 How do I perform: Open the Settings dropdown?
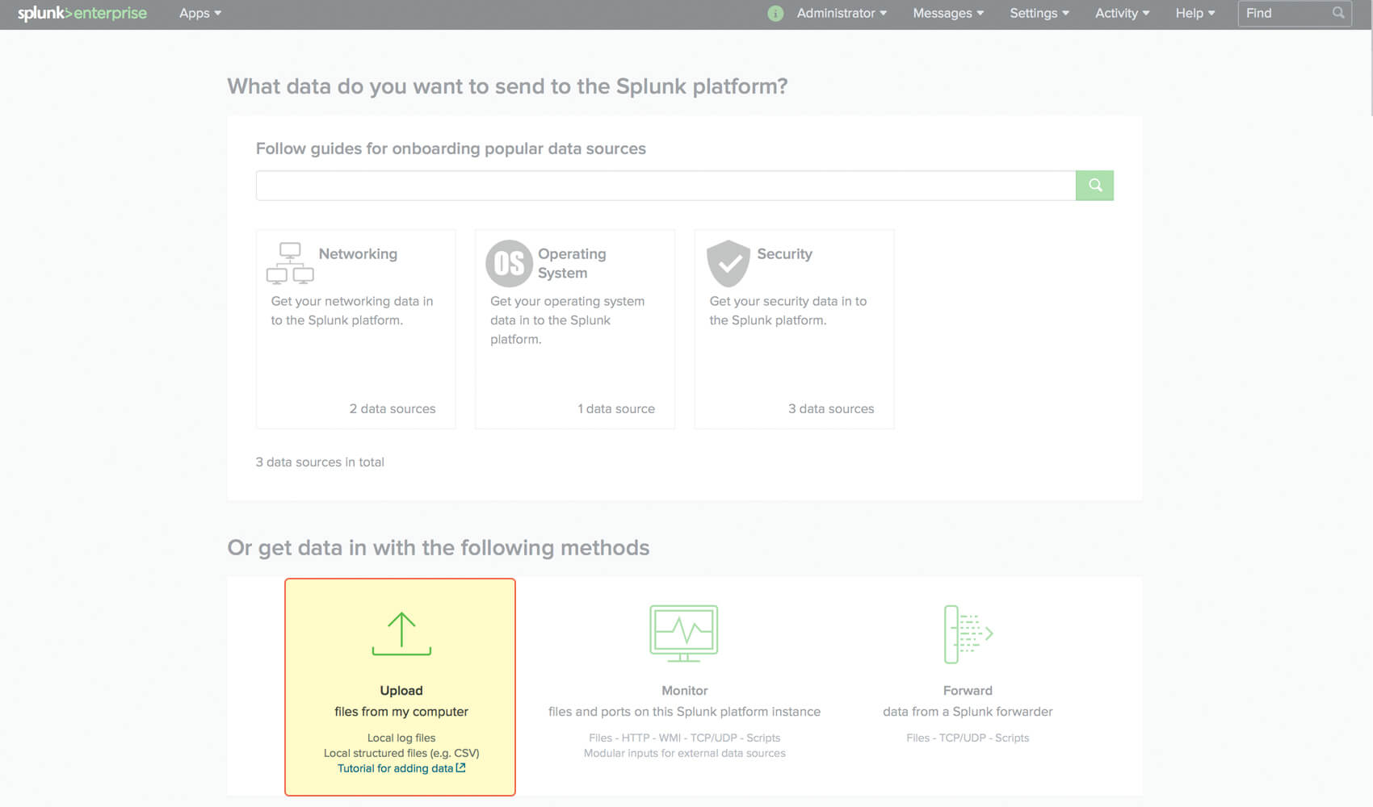[1039, 13]
